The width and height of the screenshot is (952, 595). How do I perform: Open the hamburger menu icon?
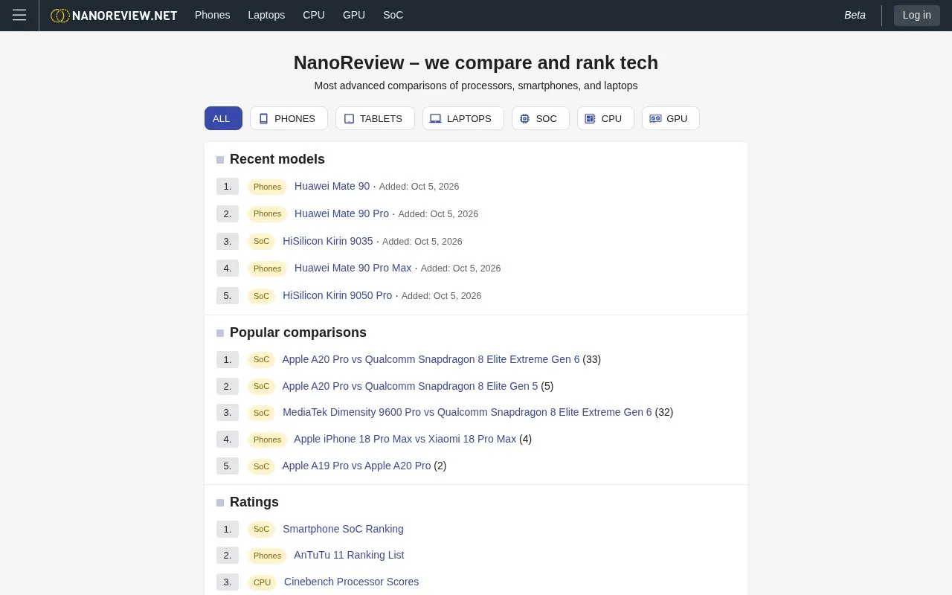tap(19, 15)
